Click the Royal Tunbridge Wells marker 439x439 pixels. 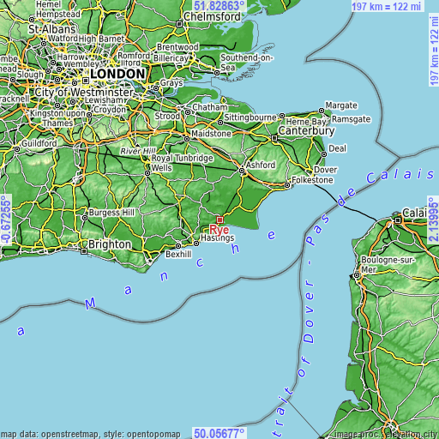[147, 173]
